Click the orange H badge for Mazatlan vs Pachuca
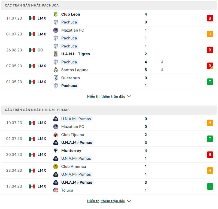 click(210, 34)
